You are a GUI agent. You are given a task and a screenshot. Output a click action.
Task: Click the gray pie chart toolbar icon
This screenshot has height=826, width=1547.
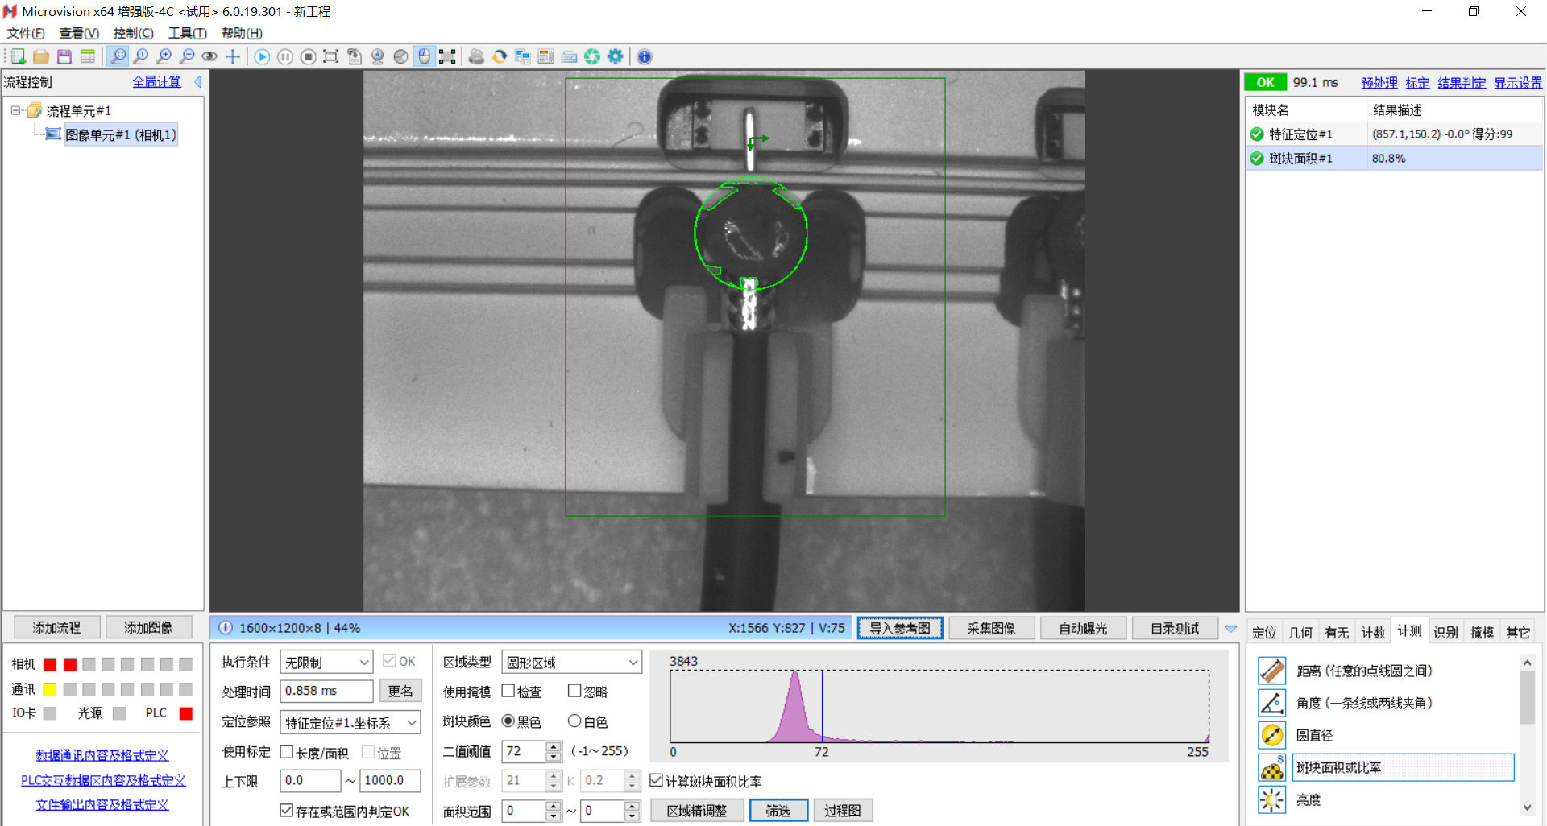[x=401, y=56]
